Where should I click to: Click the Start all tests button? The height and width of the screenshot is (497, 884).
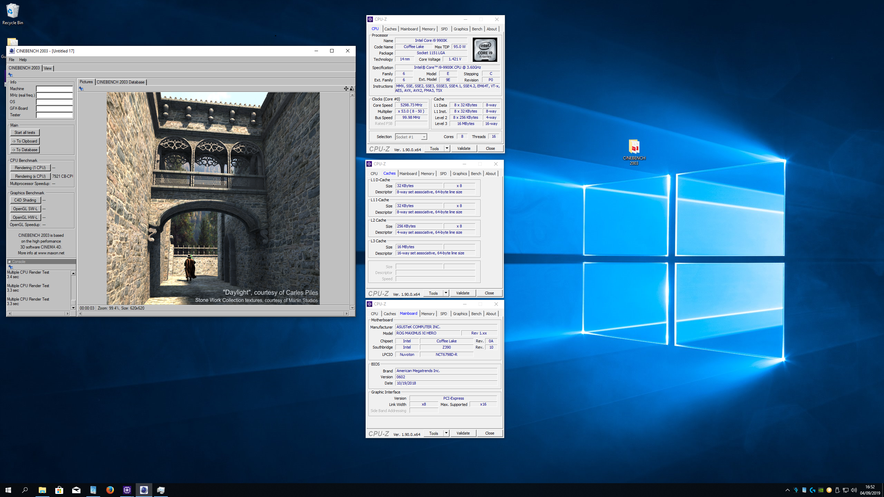coord(25,133)
